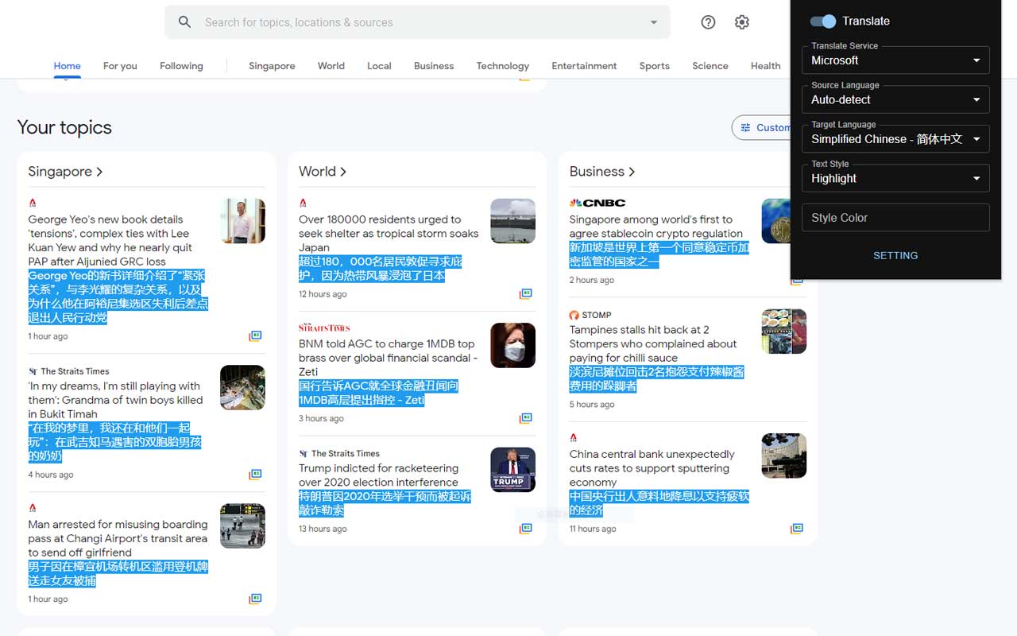
Task: Click the BNM 1MDB story thumbnail
Action: (x=512, y=345)
